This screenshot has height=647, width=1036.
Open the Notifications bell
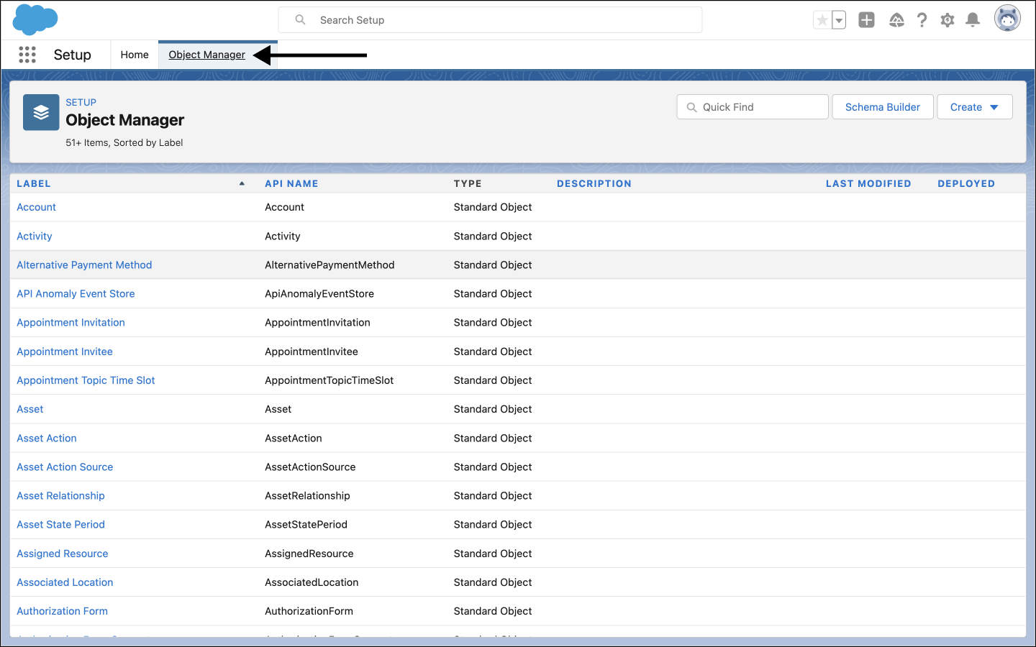point(973,20)
